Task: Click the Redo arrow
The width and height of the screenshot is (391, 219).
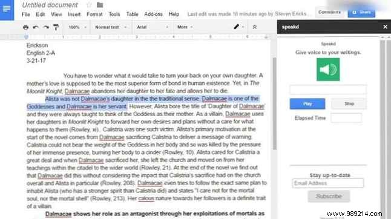Action: coord(46,27)
